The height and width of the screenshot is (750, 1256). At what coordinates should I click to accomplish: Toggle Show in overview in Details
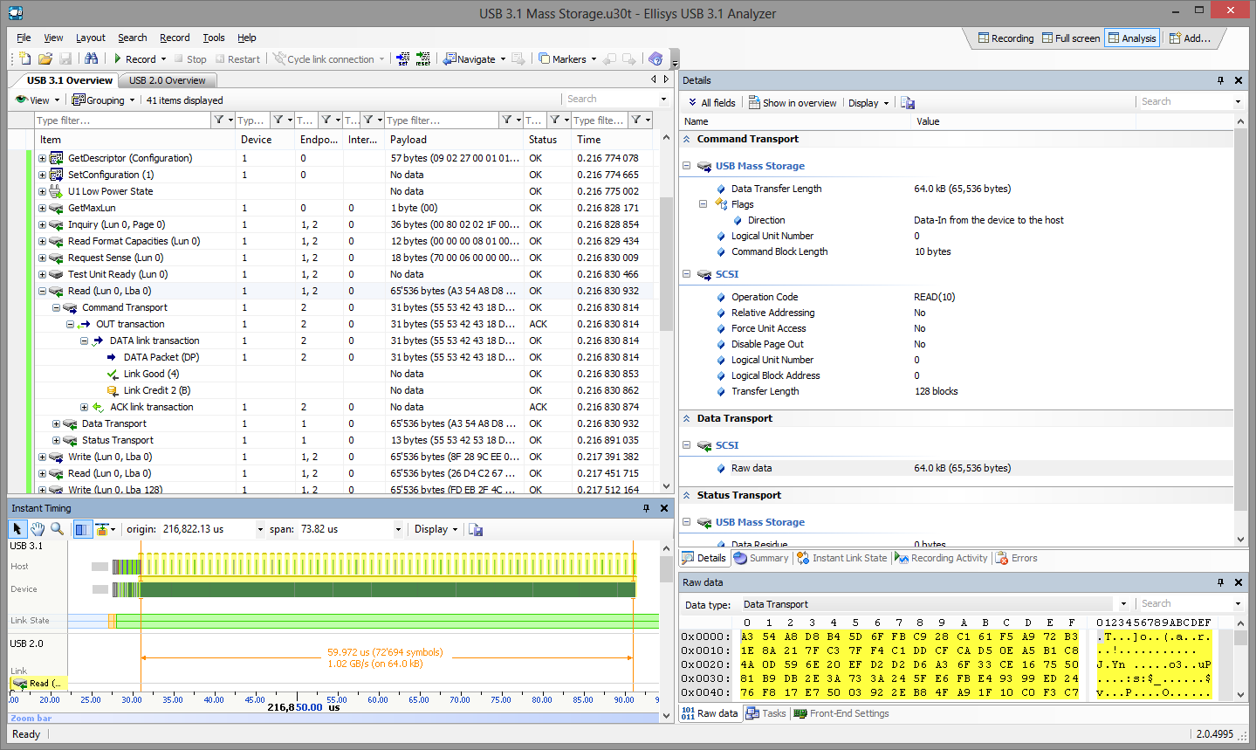(x=792, y=103)
